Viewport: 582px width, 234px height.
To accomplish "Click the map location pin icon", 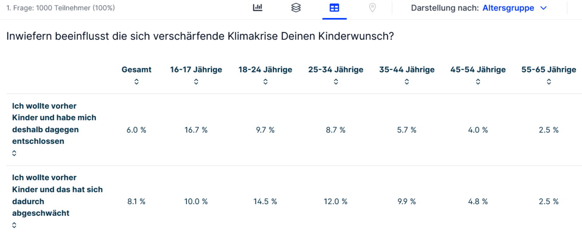I will coord(372,8).
